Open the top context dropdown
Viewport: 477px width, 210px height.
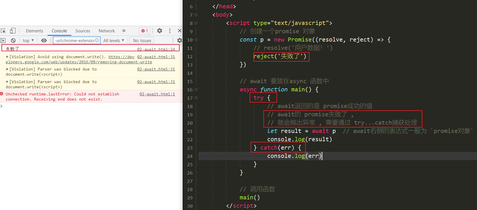pyautogui.click(x=28, y=40)
